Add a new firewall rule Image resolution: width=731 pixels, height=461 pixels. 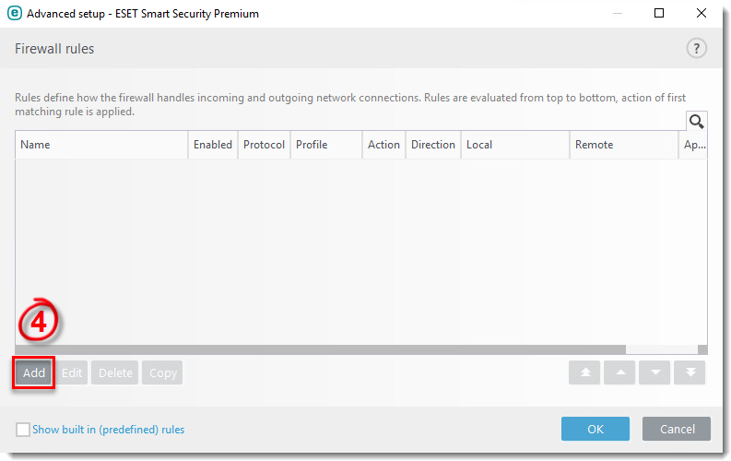[33, 372]
